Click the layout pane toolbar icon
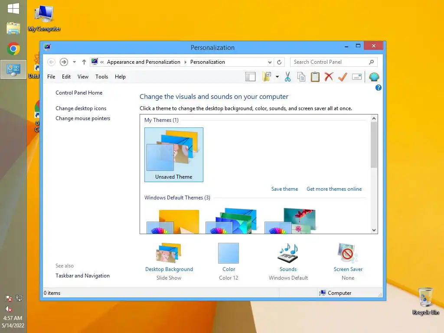 click(250, 77)
